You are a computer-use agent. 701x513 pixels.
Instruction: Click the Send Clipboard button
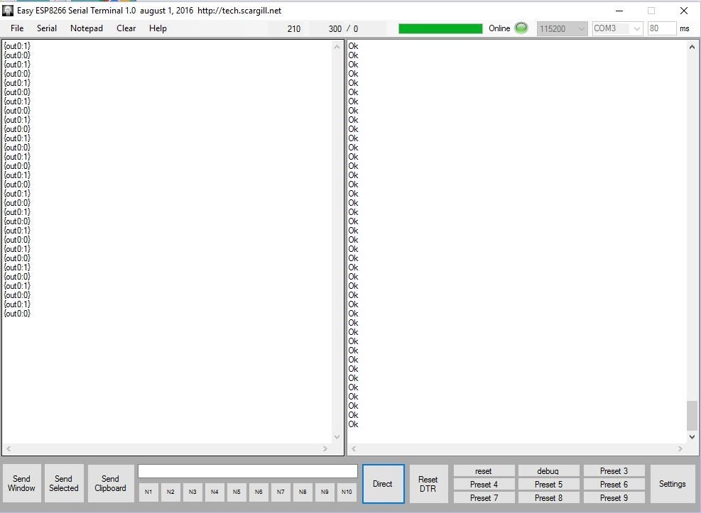[x=110, y=484]
